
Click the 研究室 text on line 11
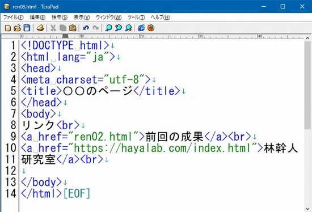pyautogui.click(x=39, y=159)
